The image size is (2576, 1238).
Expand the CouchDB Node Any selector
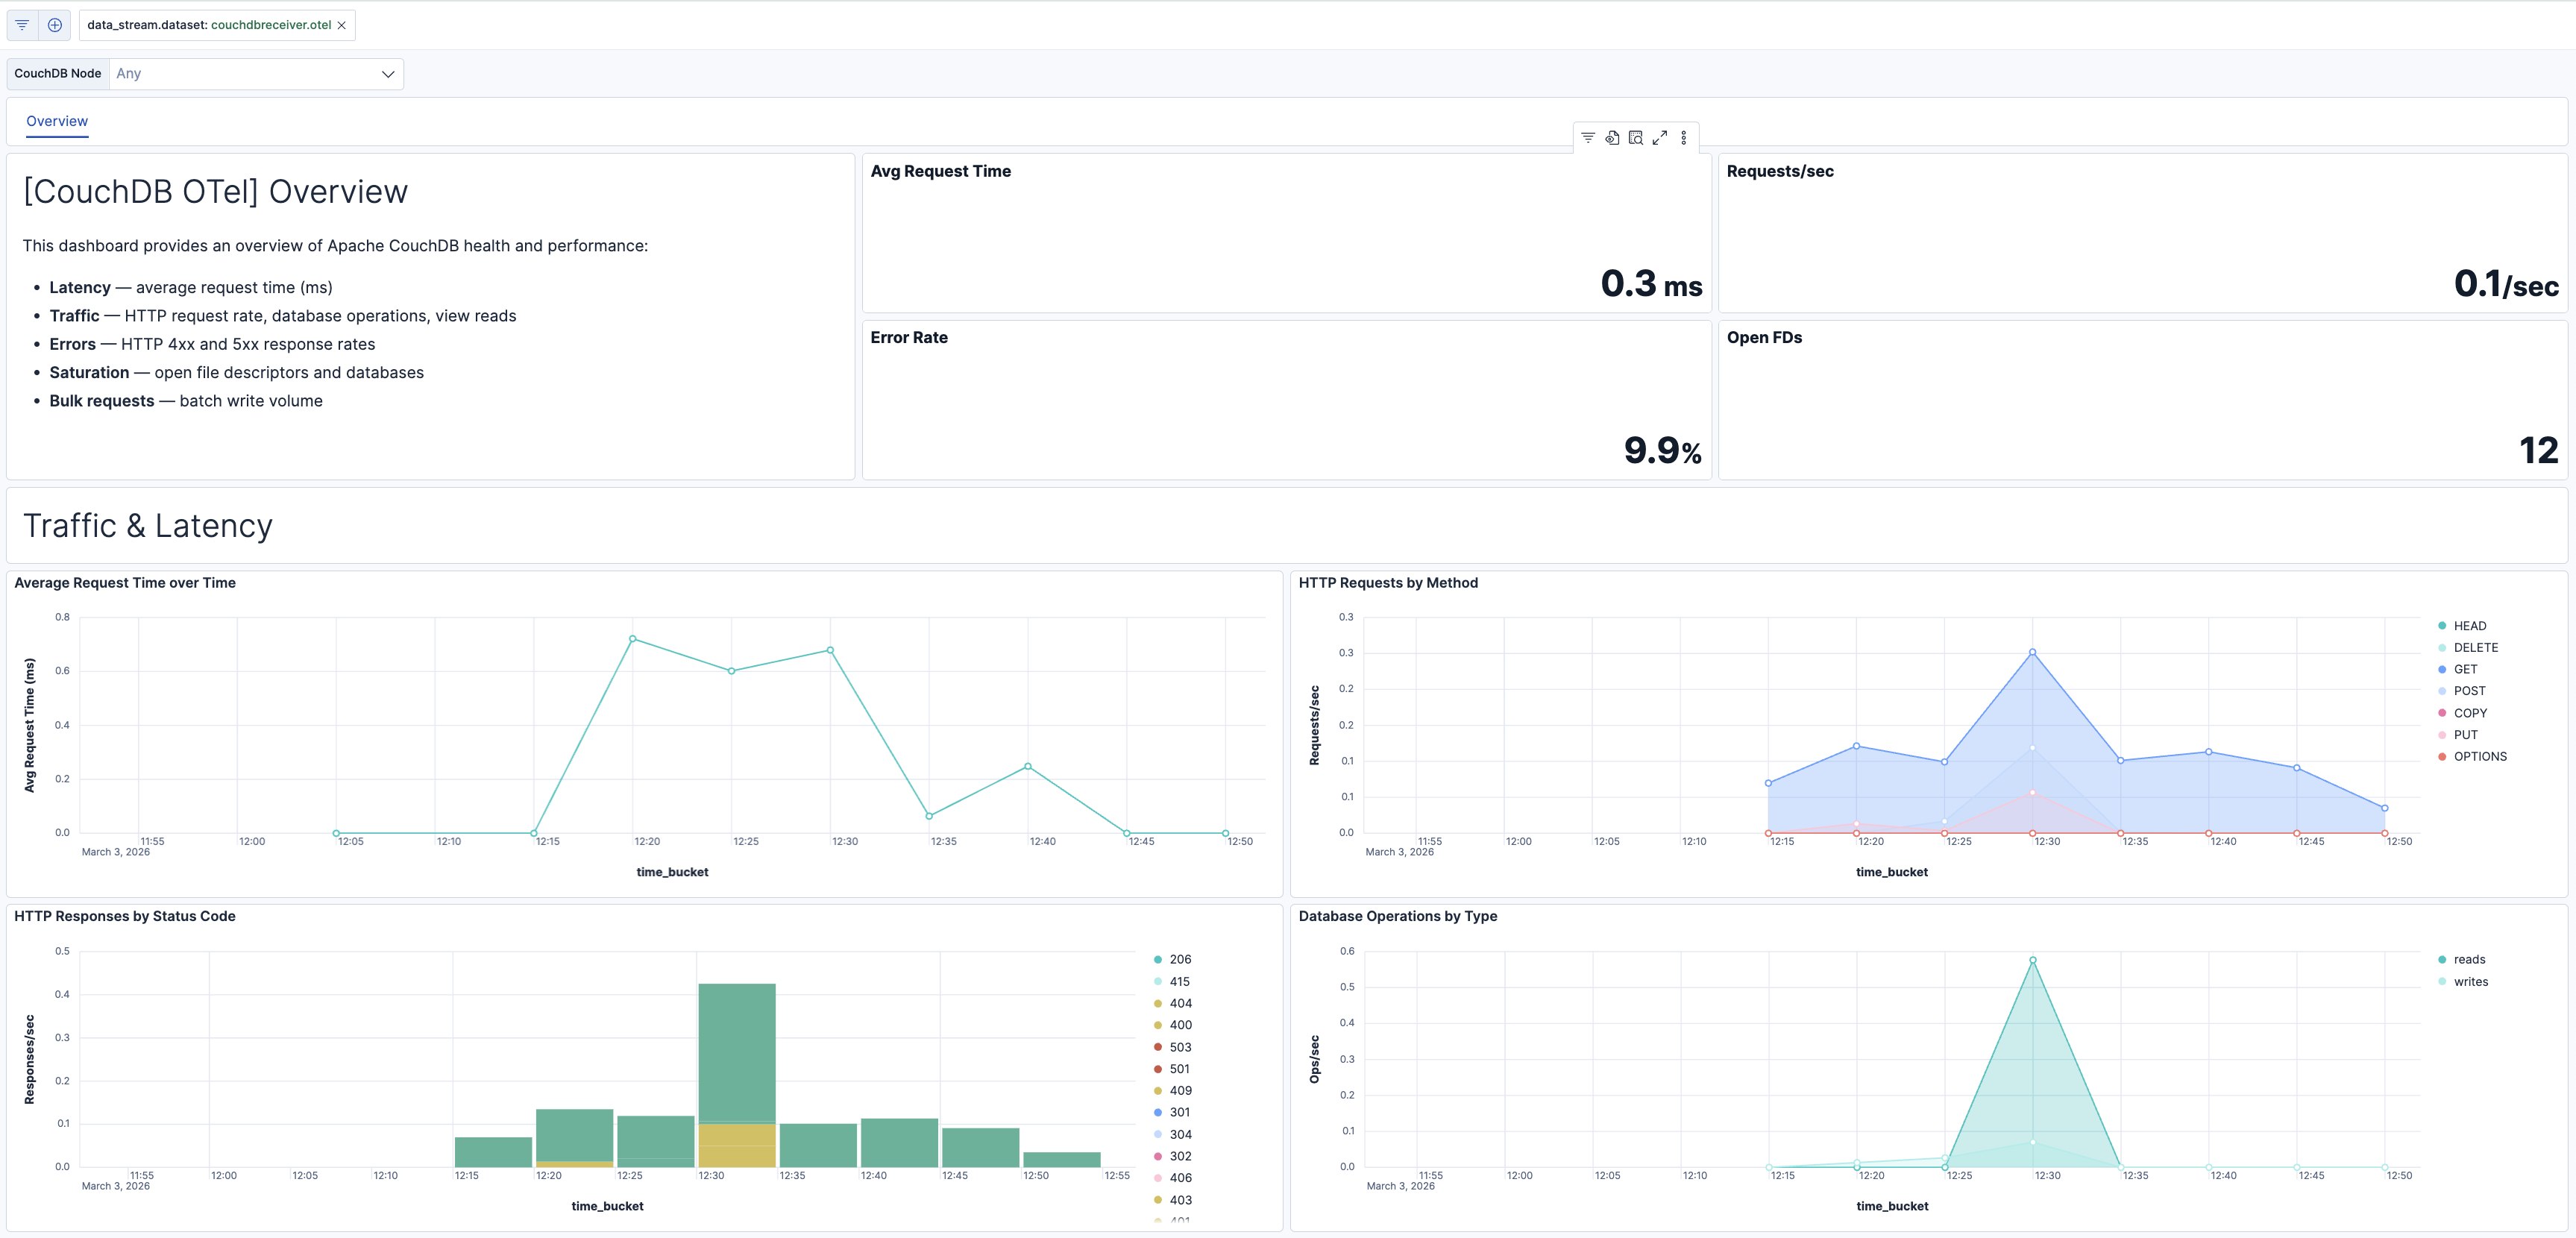point(388,73)
